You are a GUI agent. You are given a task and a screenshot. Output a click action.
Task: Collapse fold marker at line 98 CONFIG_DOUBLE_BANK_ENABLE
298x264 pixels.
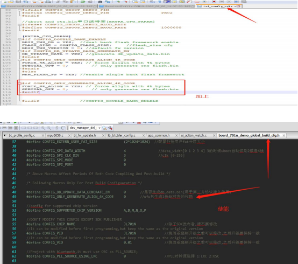(19, 39)
